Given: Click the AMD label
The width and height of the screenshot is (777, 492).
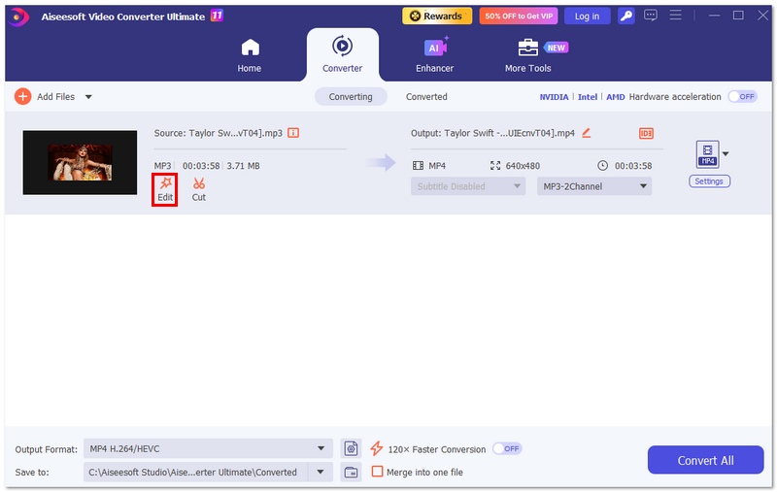Looking at the screenshot, I should point(616,96).
